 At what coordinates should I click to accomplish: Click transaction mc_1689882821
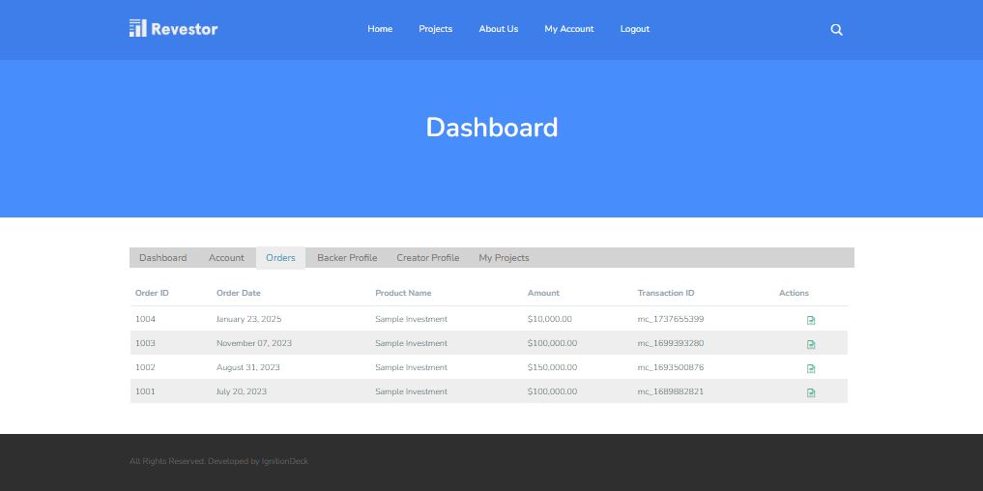pos(671,391)
